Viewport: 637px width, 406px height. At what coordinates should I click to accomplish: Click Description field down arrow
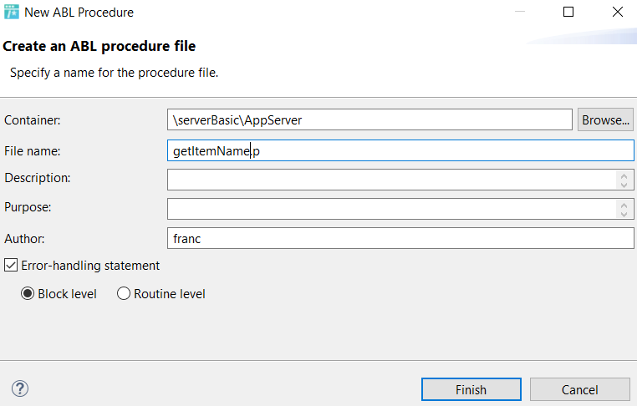[624, 185]
